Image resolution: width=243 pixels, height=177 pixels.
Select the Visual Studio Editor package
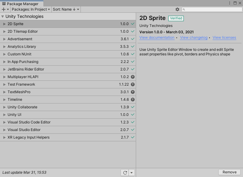[x=68, y=130]
